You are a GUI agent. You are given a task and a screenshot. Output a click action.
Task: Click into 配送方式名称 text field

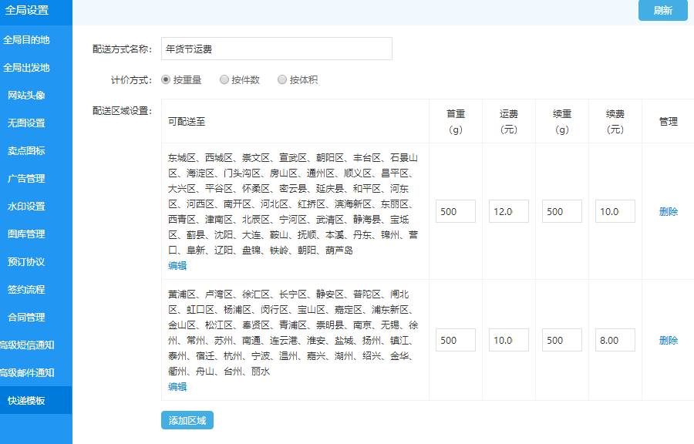tap(276, 49)
